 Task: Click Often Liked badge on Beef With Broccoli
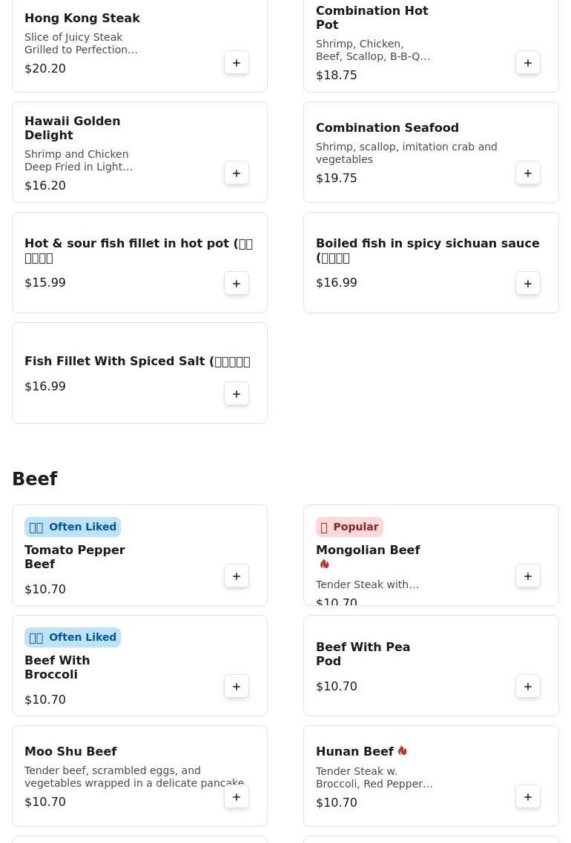[73, 638]
